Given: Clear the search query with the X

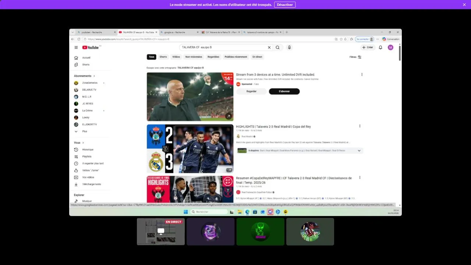Looking at the screenshot, I should point(269,47).
